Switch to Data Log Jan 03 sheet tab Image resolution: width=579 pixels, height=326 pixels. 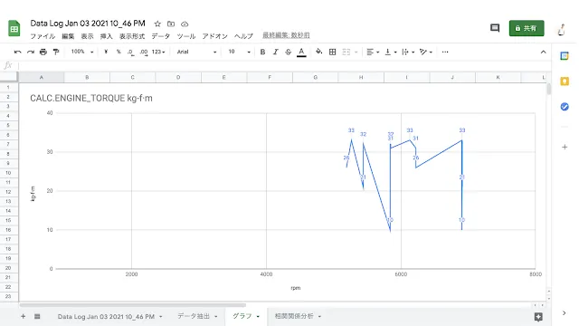click(106, 316)
